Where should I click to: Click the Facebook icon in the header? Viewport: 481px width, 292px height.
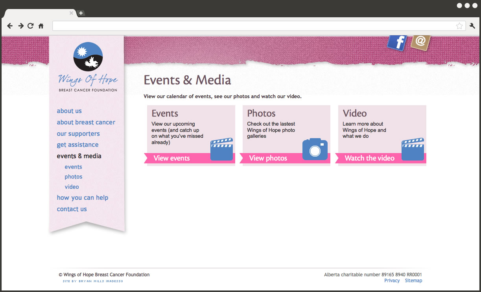tap(397, 42)
